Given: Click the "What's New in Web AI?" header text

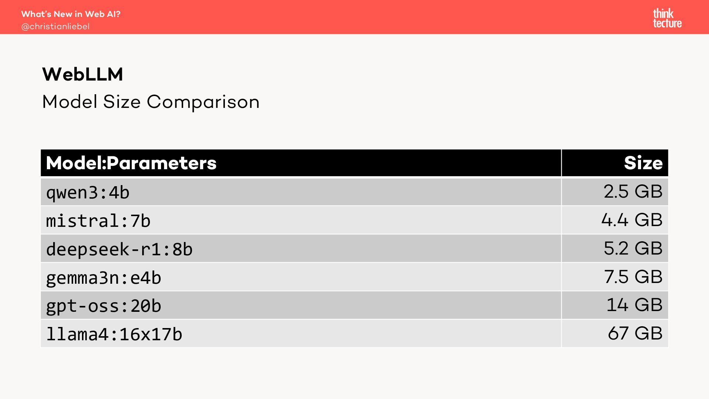Looking at the screenshot, I should coord(71,14).
